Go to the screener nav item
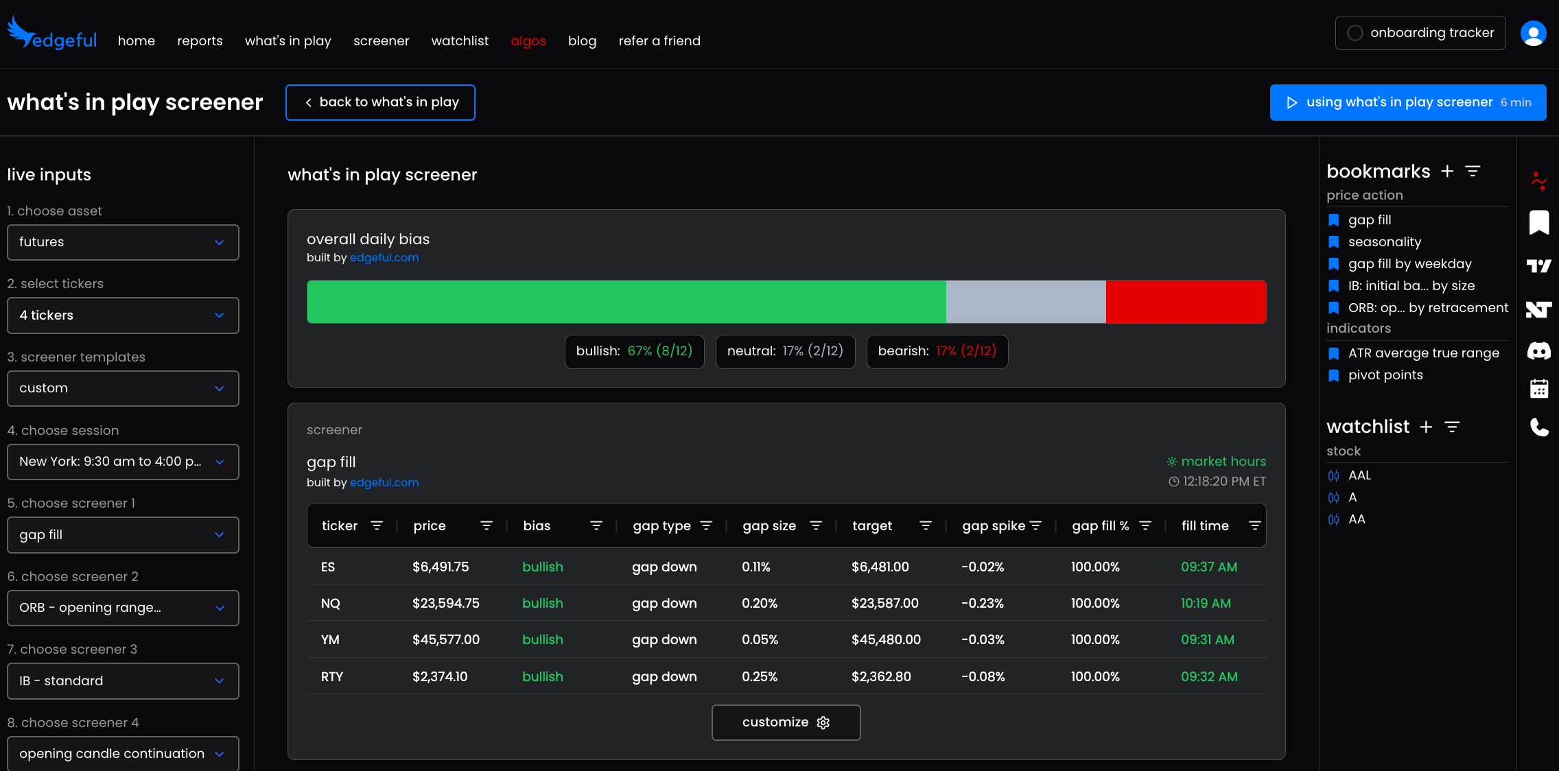Viewport: 1559px width, 771px height. 381,41
